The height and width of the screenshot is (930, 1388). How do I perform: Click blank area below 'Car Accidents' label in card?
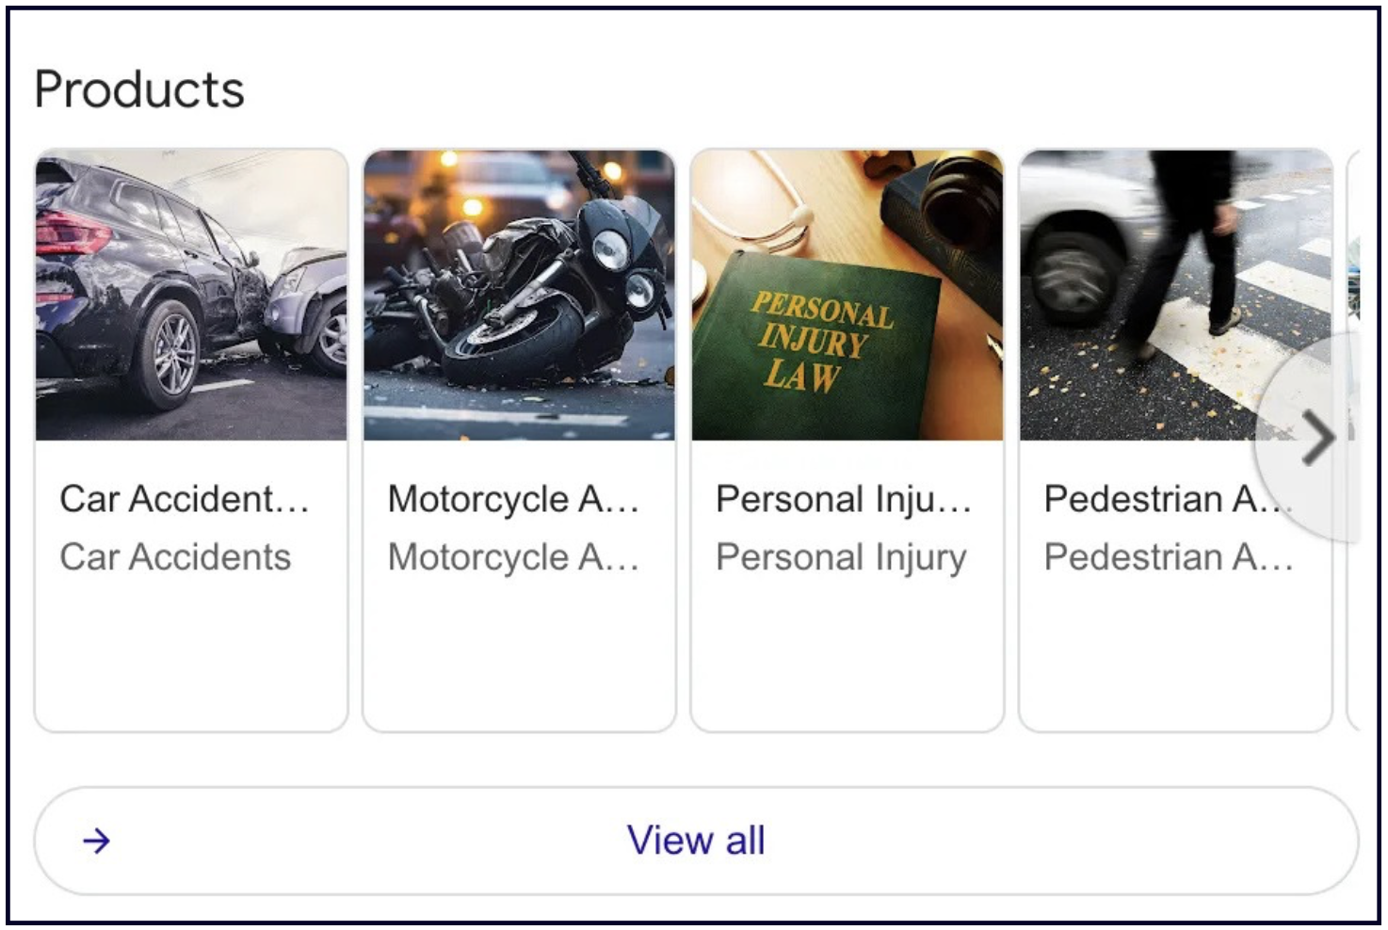[191, 649]
